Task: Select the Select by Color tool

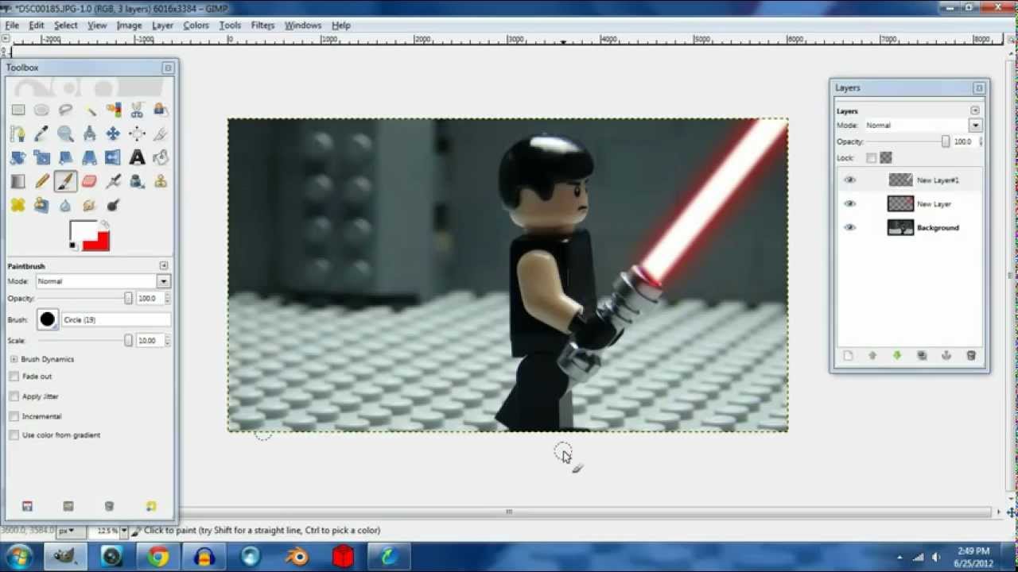Action: pos(113,110)
